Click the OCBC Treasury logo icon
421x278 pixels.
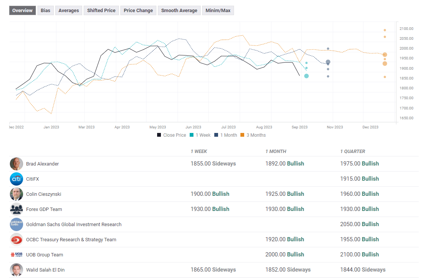(16, 239)
